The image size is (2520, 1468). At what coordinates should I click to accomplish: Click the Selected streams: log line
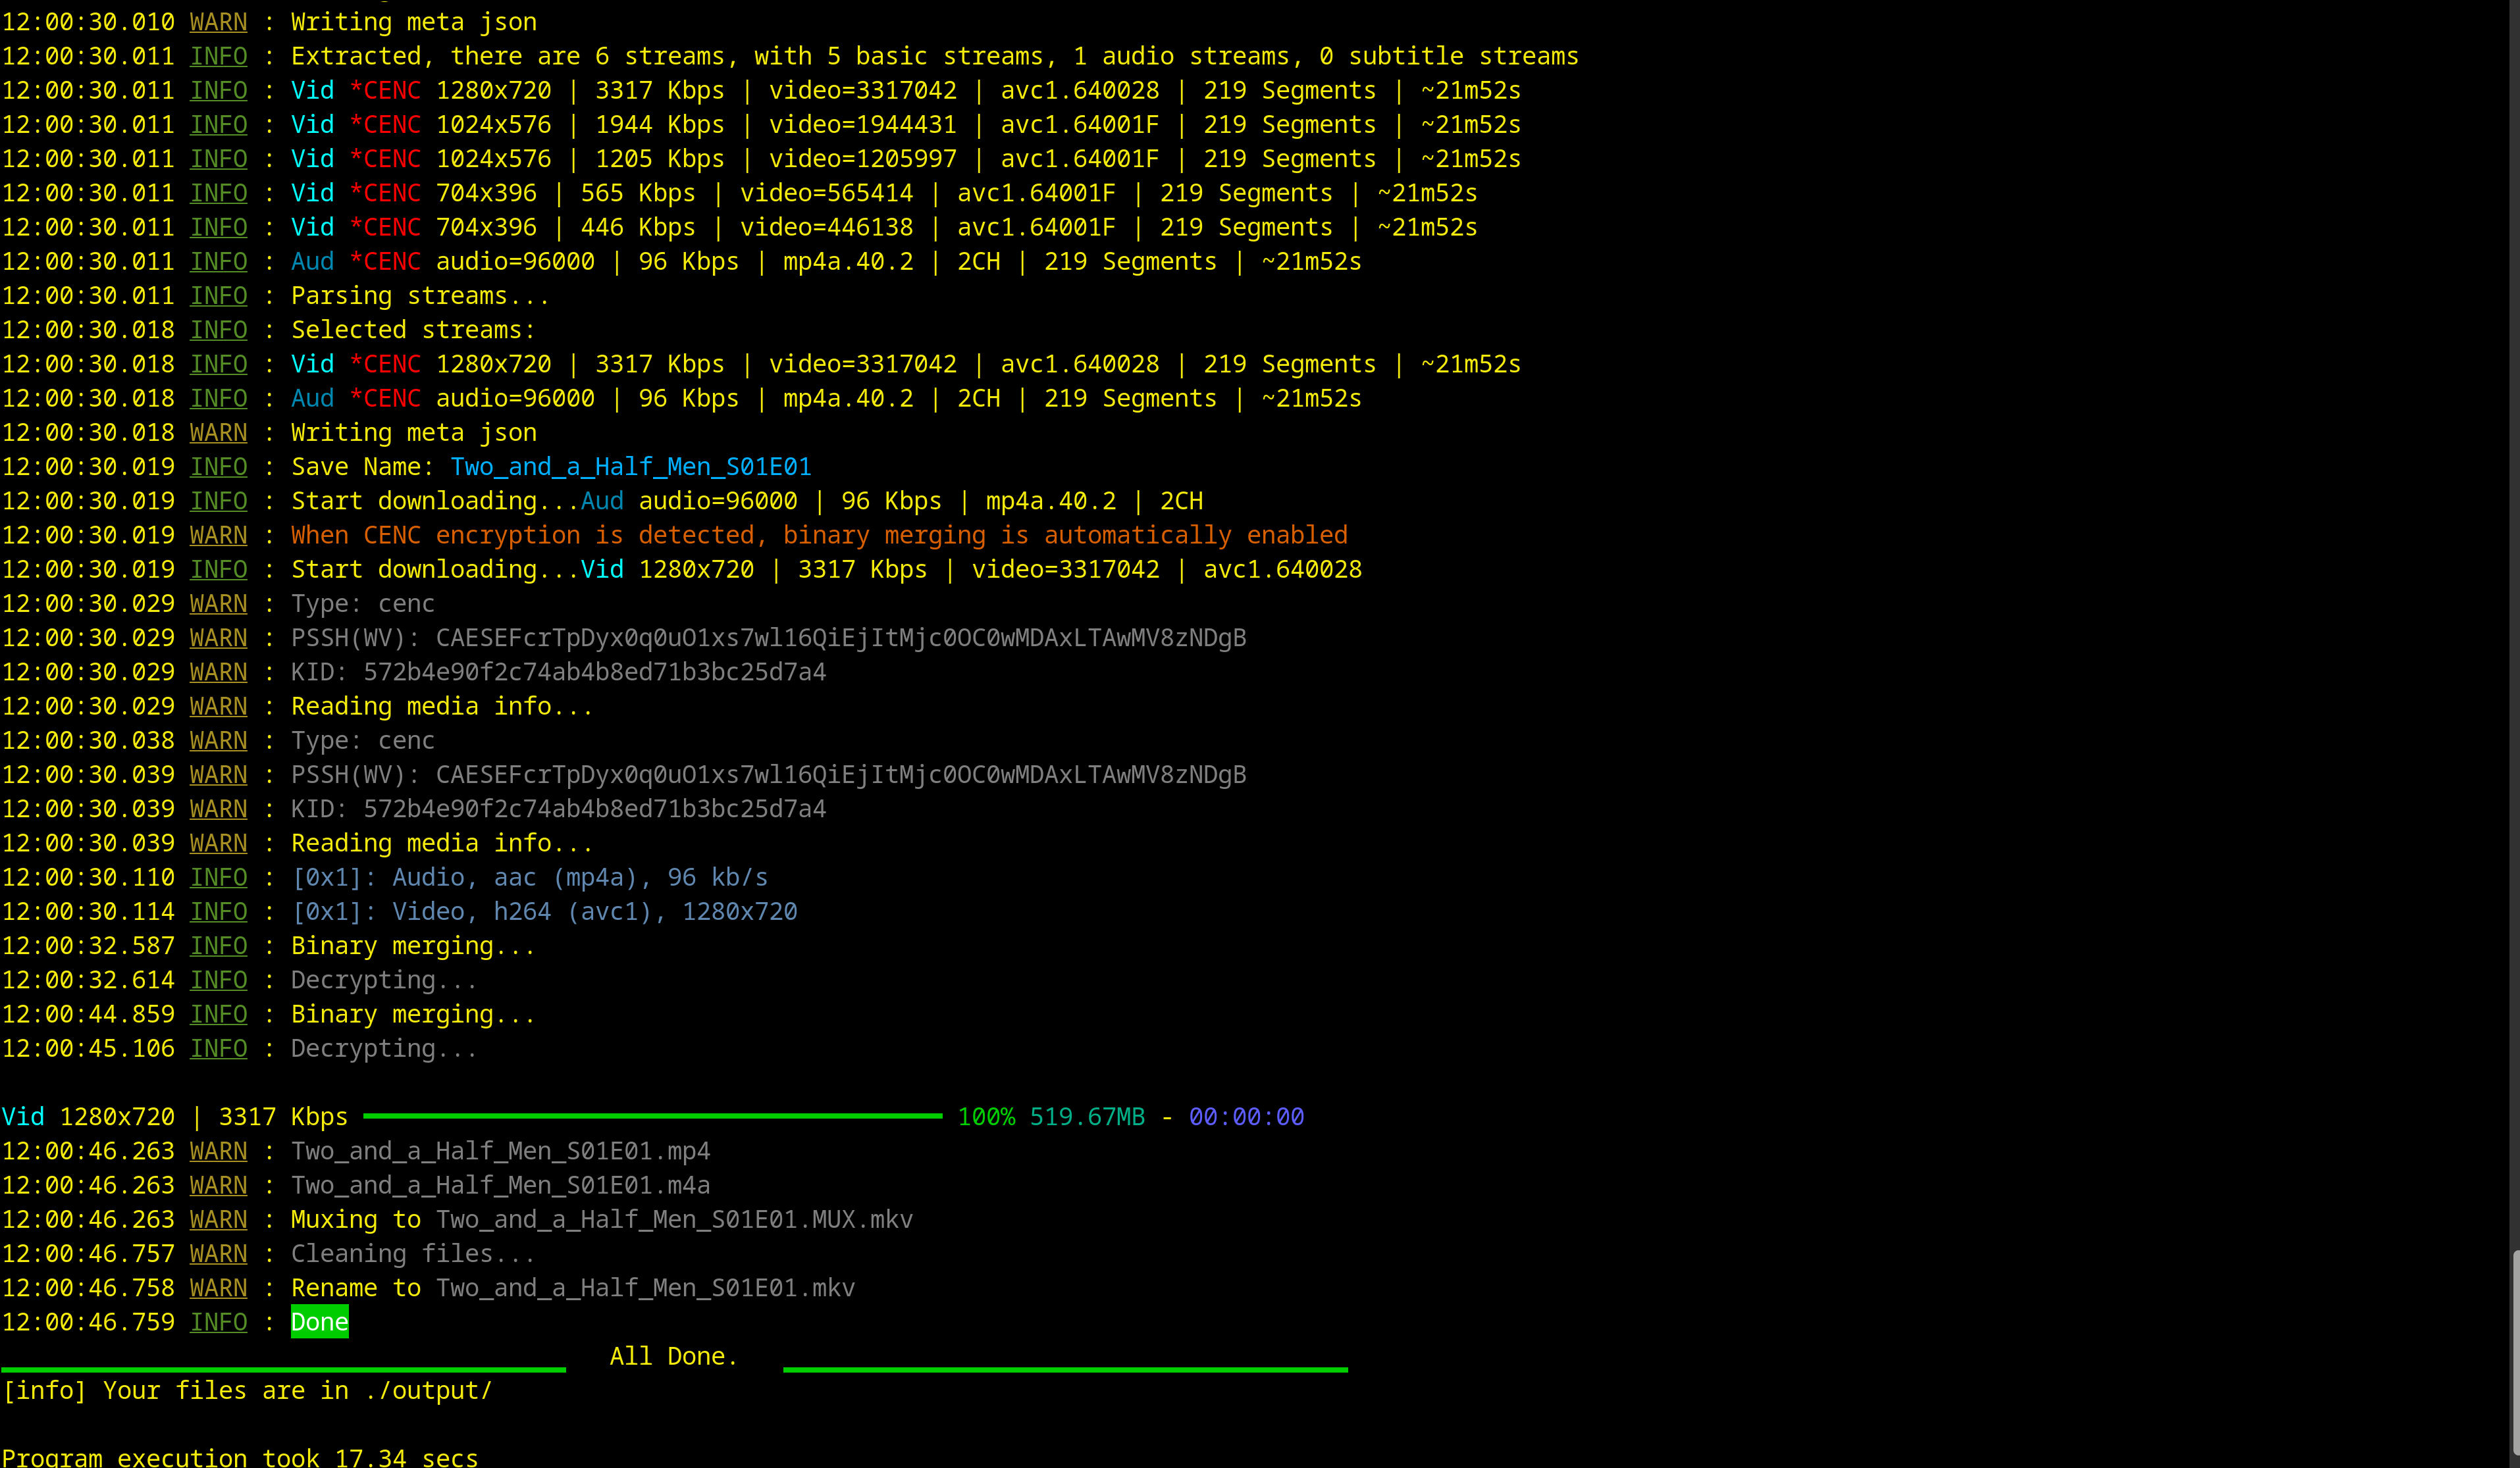(x=412, y=330)
